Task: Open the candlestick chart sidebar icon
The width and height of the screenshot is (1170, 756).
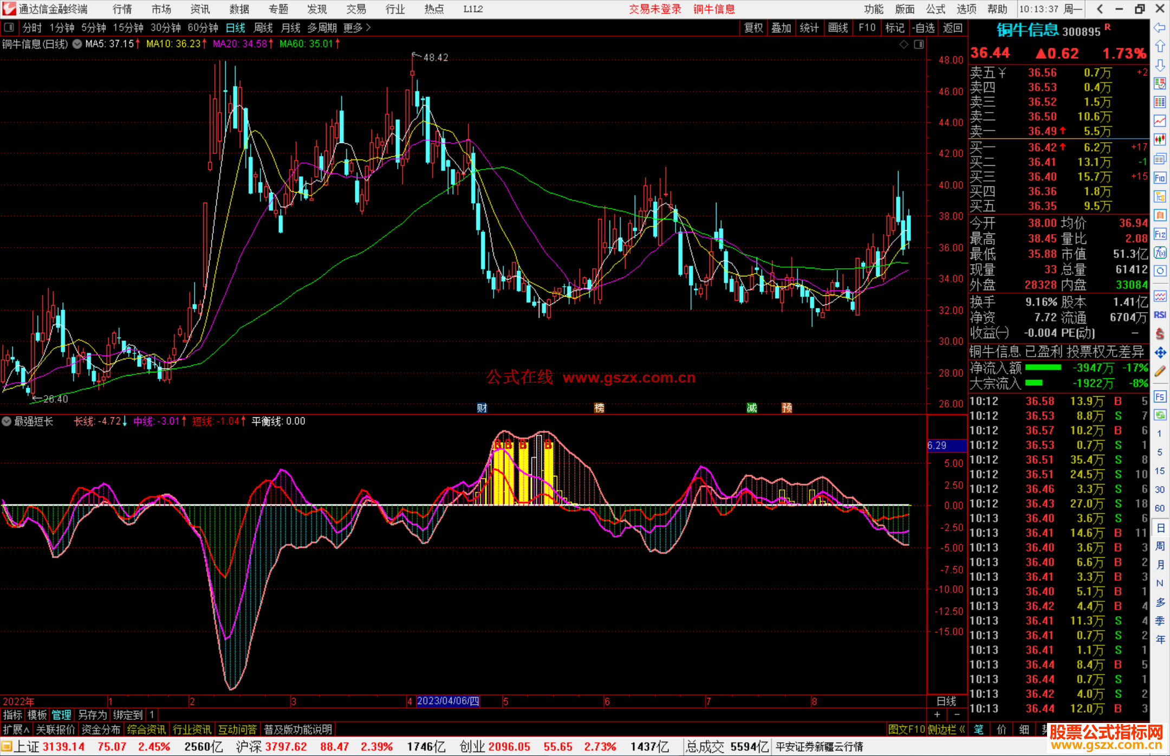Action: coord(1160,139)
